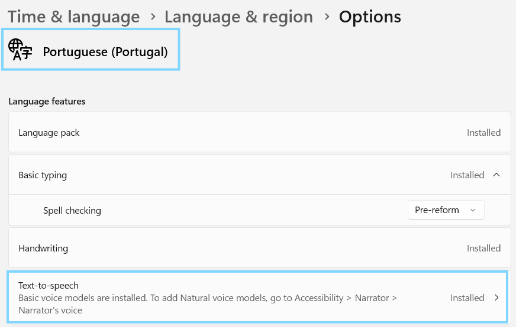This screenshot has height=327, width=516.
Task: Go back to Time & language breadcrumb
Action: point(74,17)
